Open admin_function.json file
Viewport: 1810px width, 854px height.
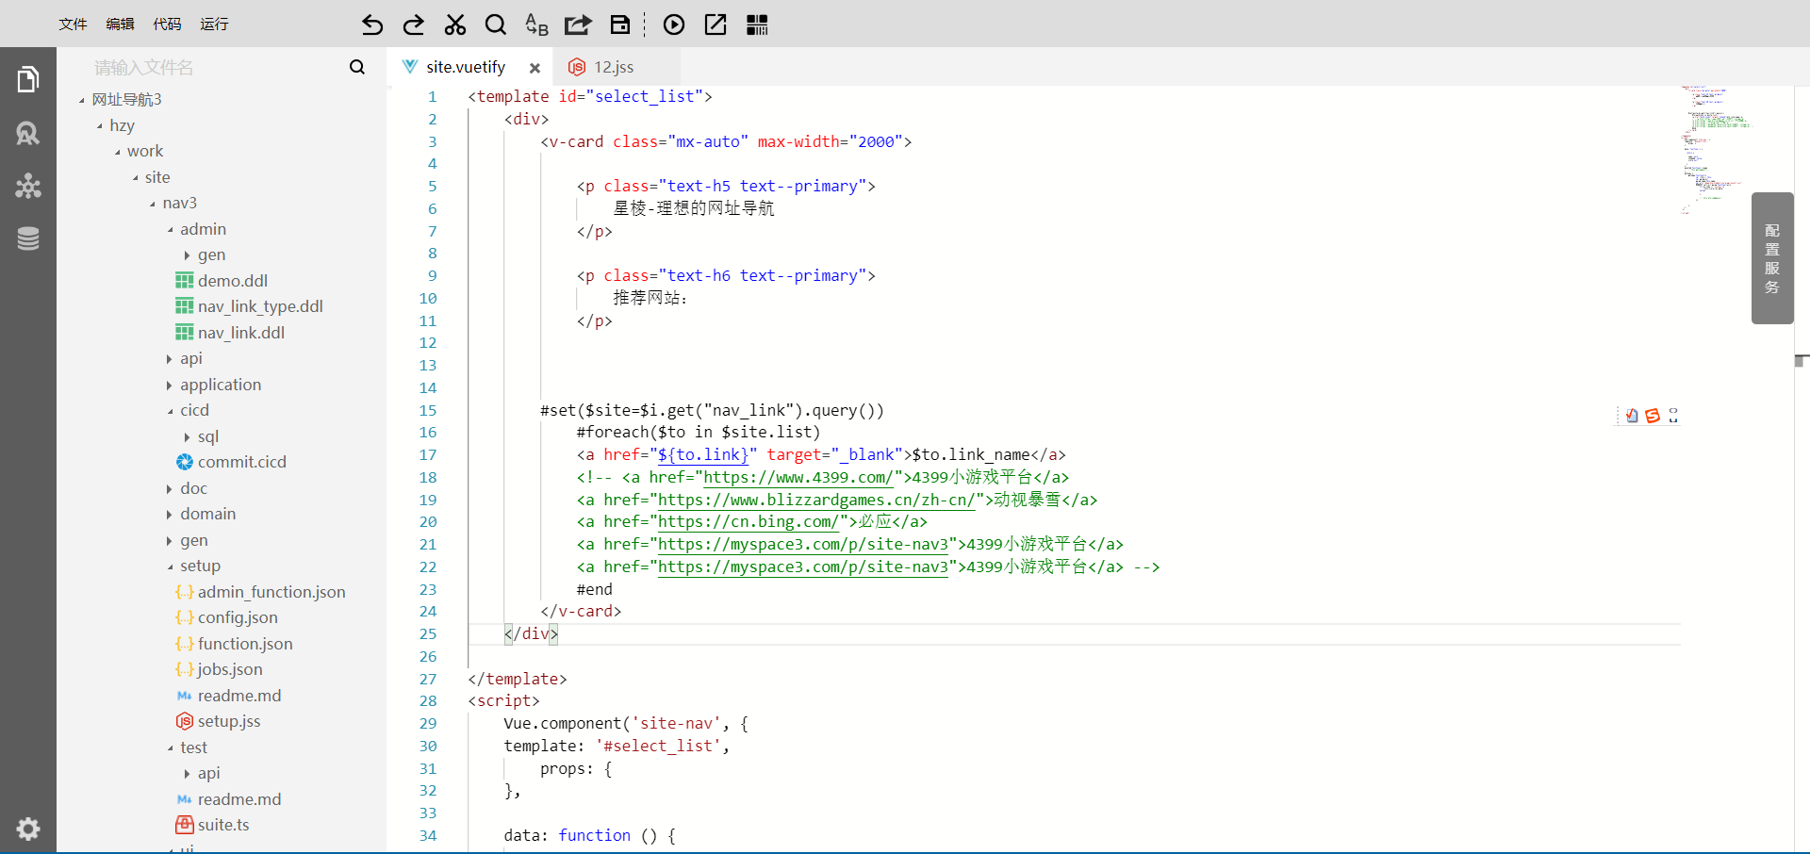[271, 592]
